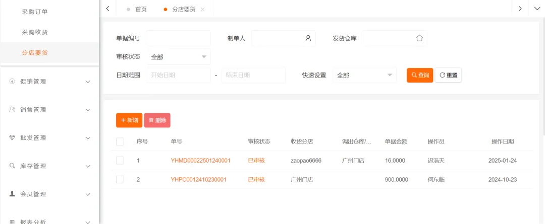Viewport: 545px width, 224px height.
Task: Close the 分店要货 tab
Action: (203, 10)
